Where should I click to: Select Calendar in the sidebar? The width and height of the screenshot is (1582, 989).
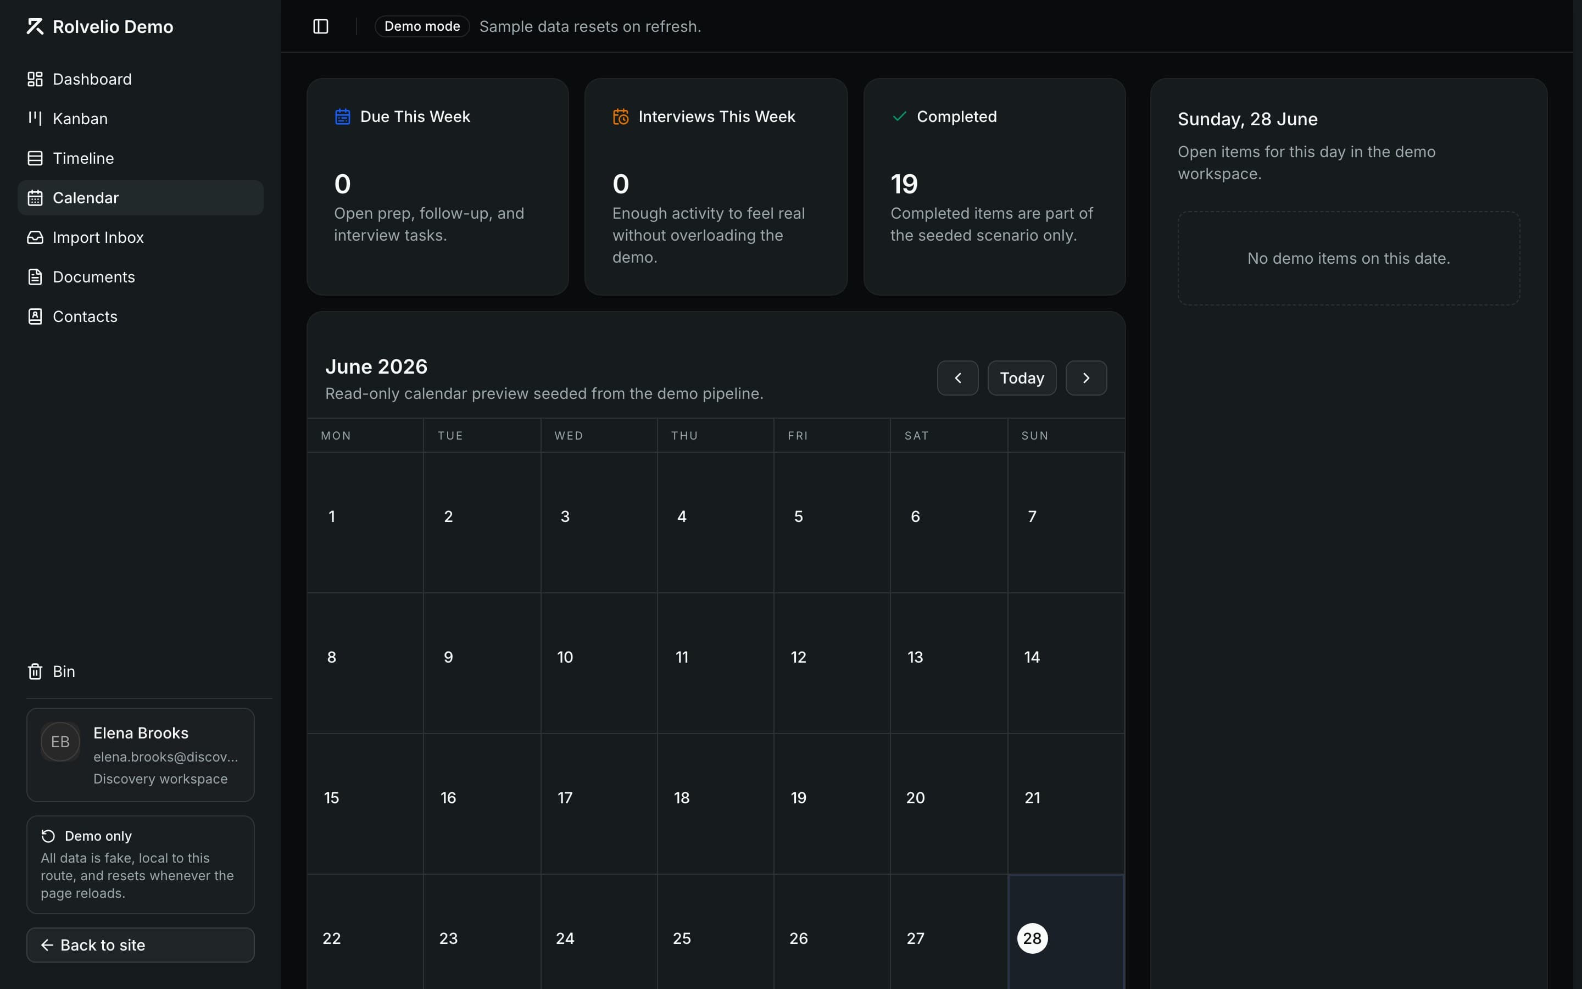point(141,198)
